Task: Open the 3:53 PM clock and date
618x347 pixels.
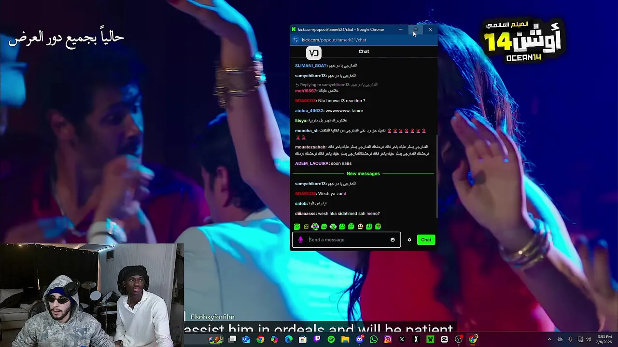Action: coord(604,340)
